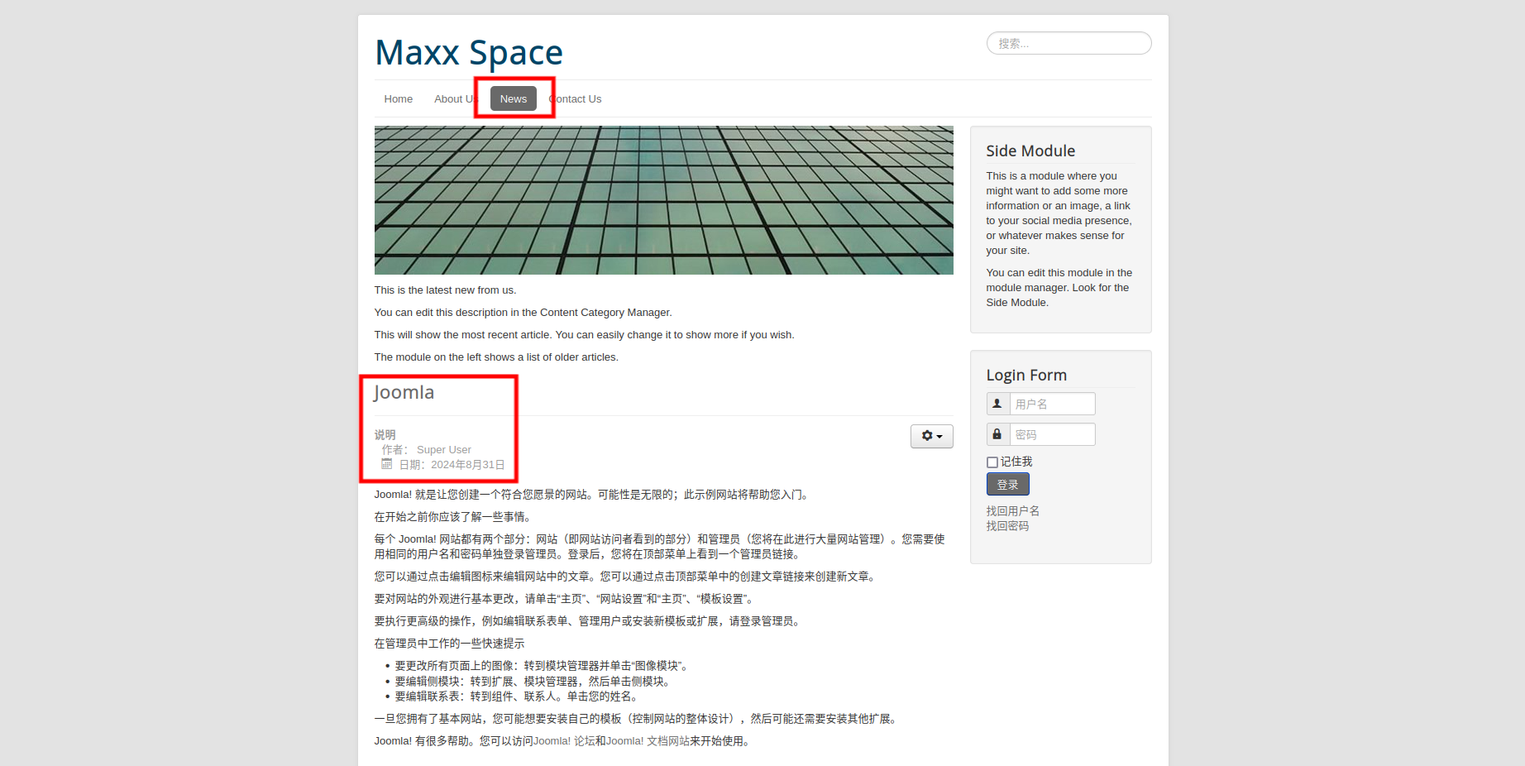The width and height of the screenshot is (1525, 766).
Task: Open the Joomla! 文档网站 documentation link
Action: tap(648, 741)
